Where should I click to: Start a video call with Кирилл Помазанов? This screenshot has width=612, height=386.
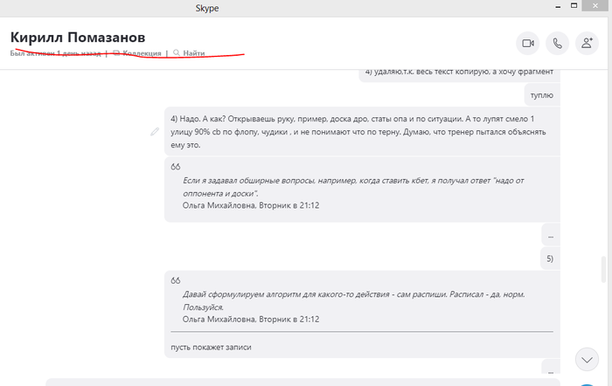[x=528, y=43]
